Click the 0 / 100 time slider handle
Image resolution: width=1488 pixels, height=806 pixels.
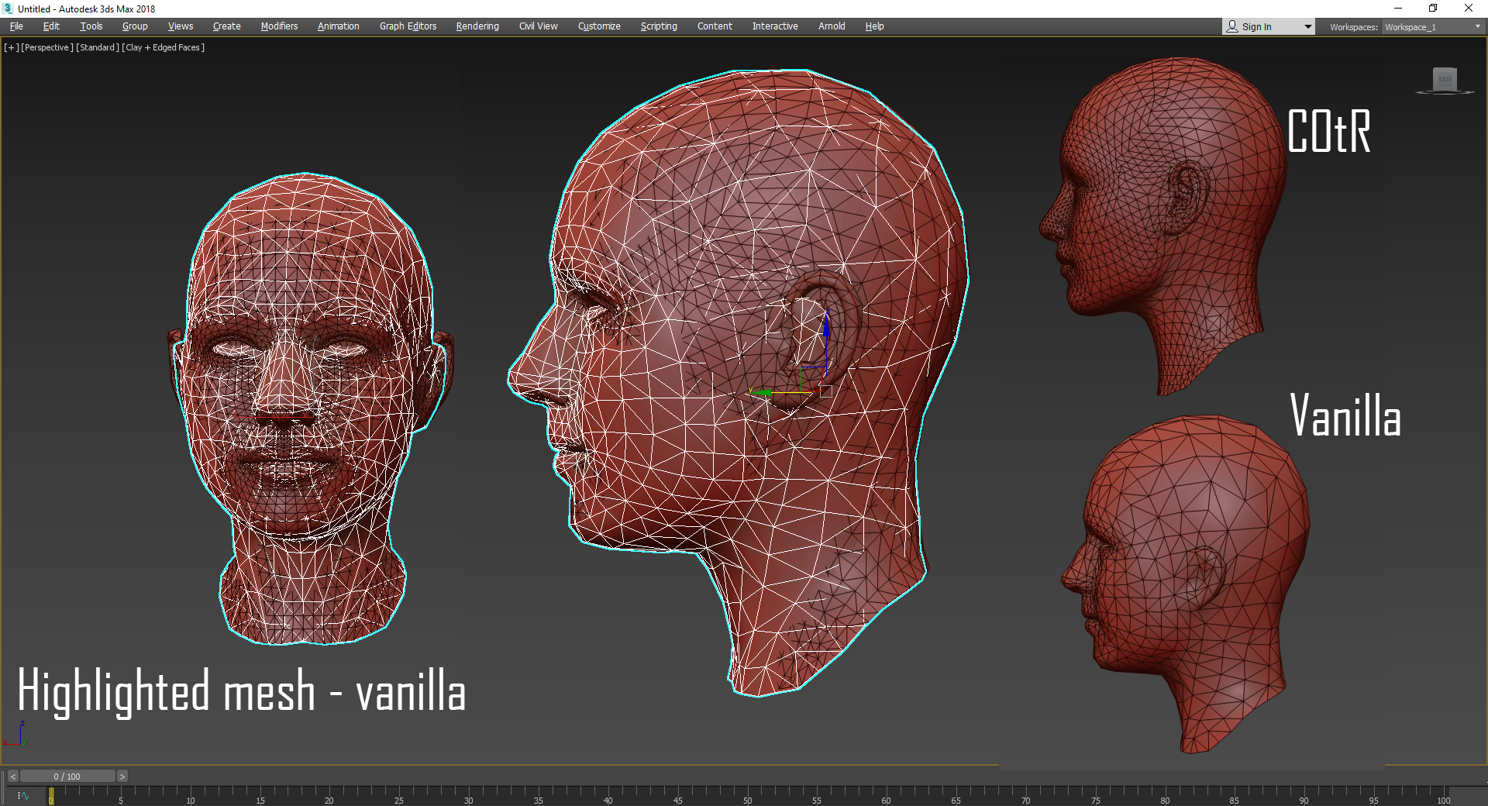pyautogui.click(x=67, y=776)
